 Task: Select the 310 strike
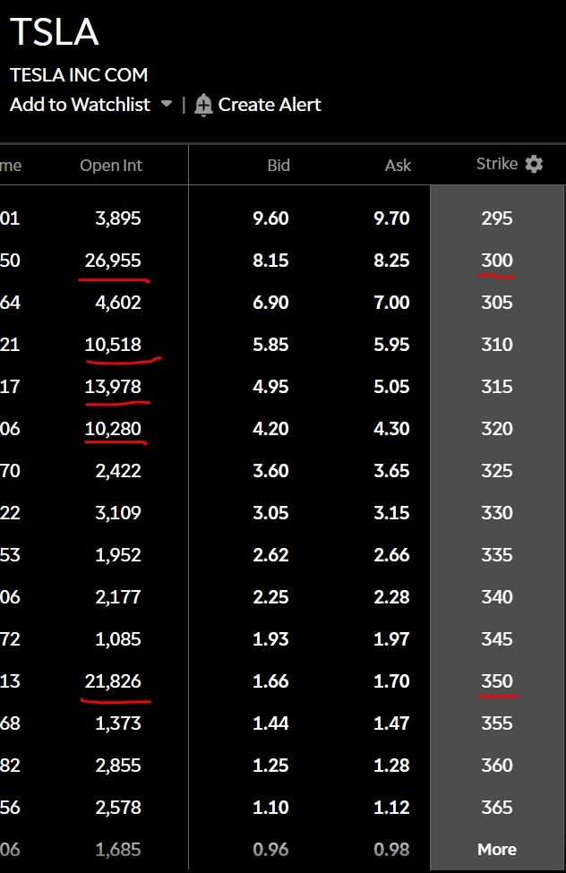(x=497, y=344)
